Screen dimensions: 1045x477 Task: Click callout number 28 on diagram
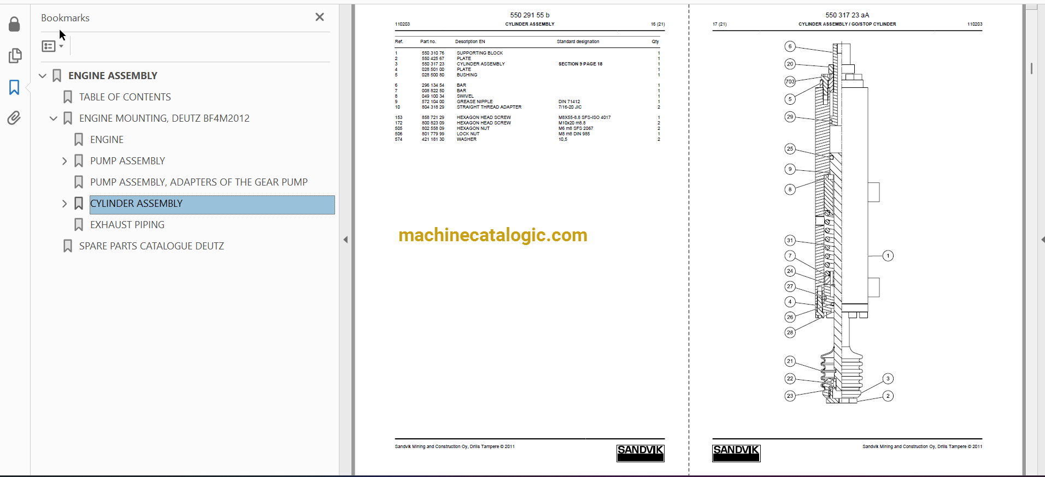(790, 332)
